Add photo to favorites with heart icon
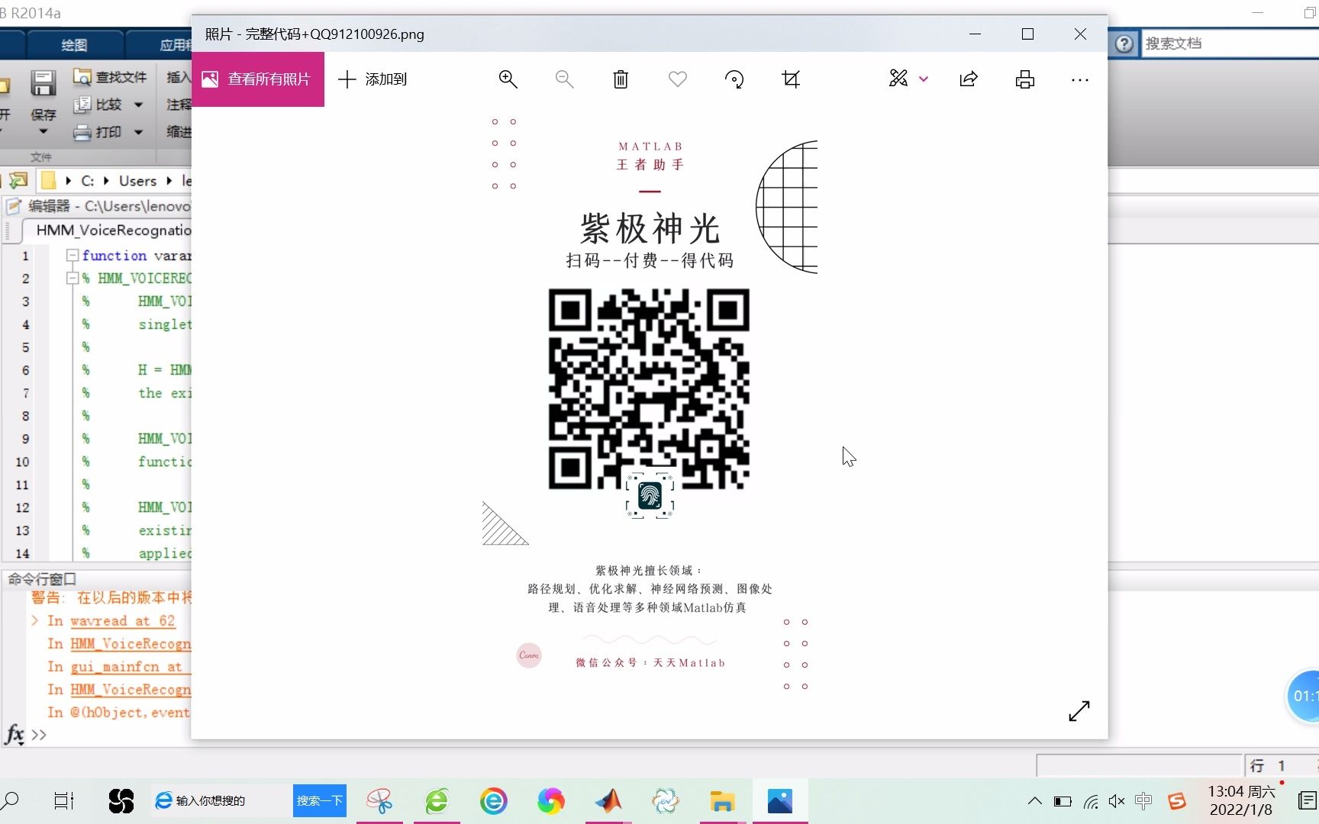Image resolution: width=1319 pixels, height=824 pixels. tap(678, 79)
